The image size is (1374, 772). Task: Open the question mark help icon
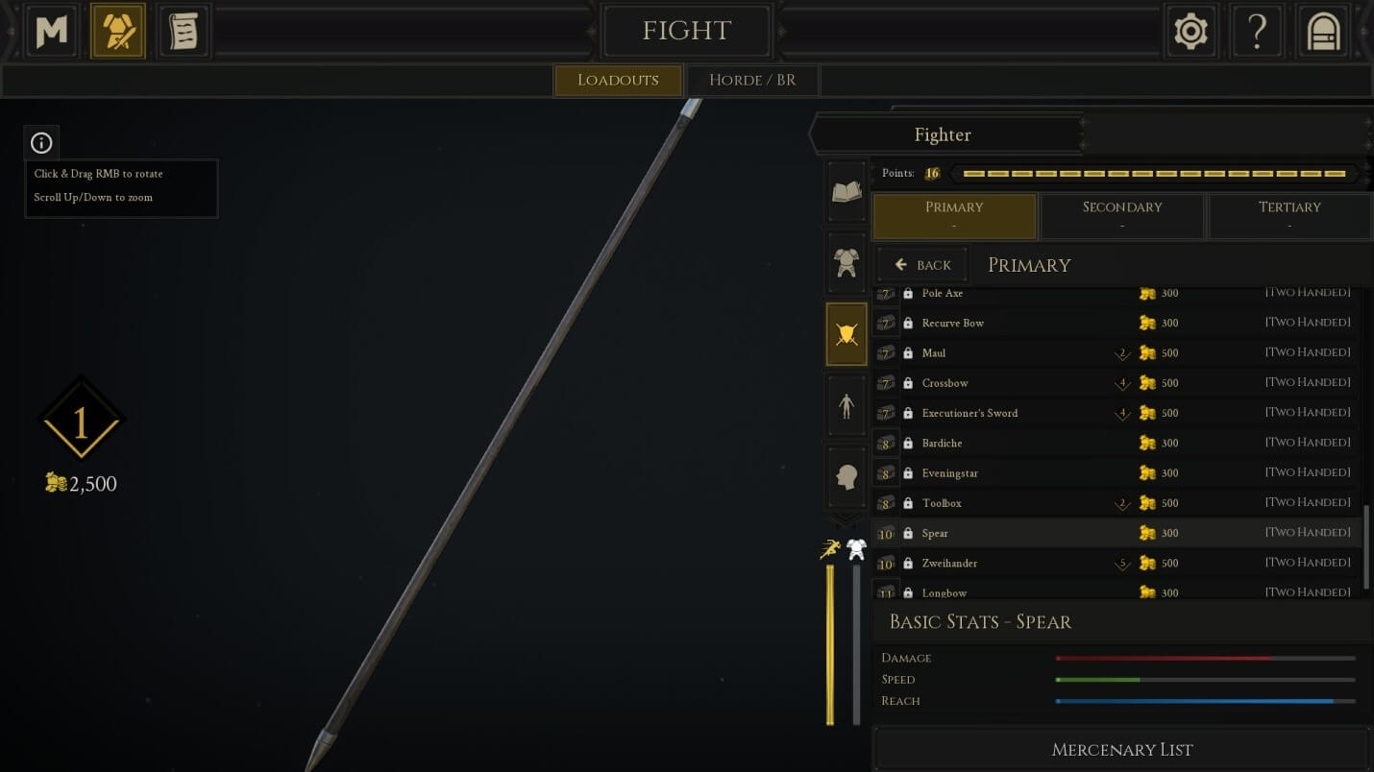[x=1257, y=32]
